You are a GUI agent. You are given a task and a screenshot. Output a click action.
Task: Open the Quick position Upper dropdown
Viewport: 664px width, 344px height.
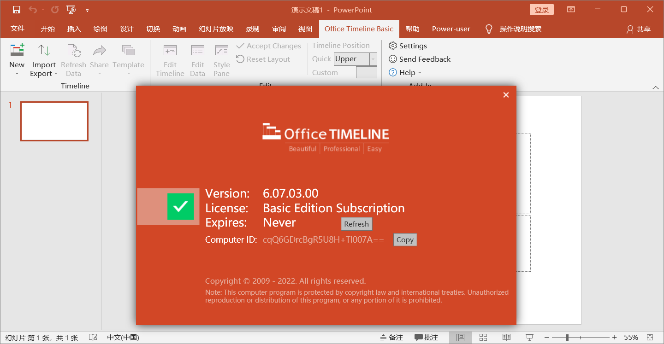tap(373, 59)
